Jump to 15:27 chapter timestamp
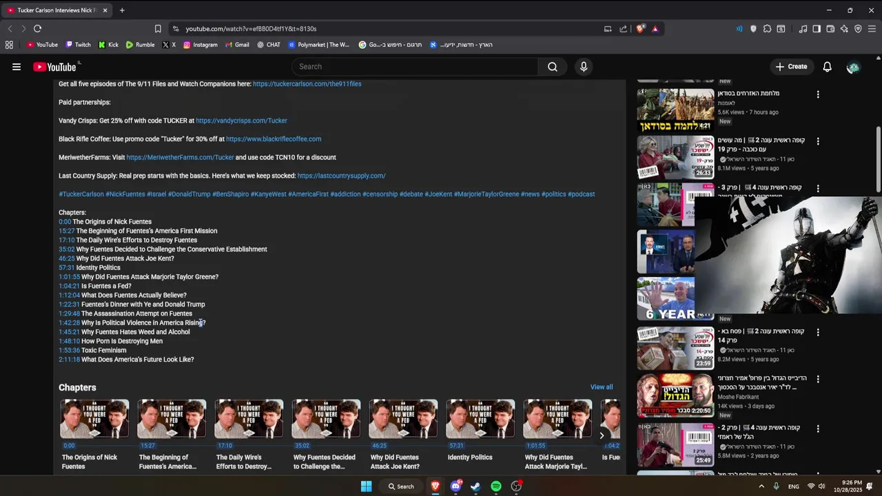The width and height of the screenshot is (882, 496). click(x=66, y=231)
